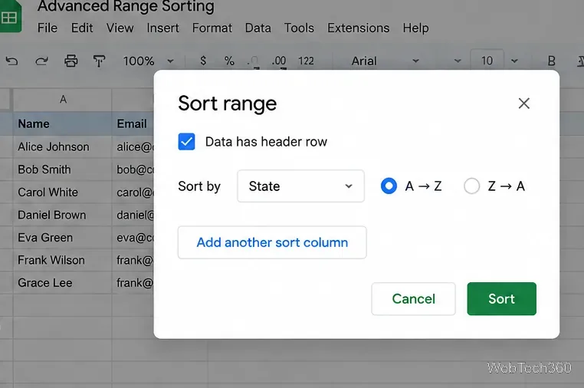Open the Arial font dropdown
This screenshot has height=388, width=584.
(385, 61)
